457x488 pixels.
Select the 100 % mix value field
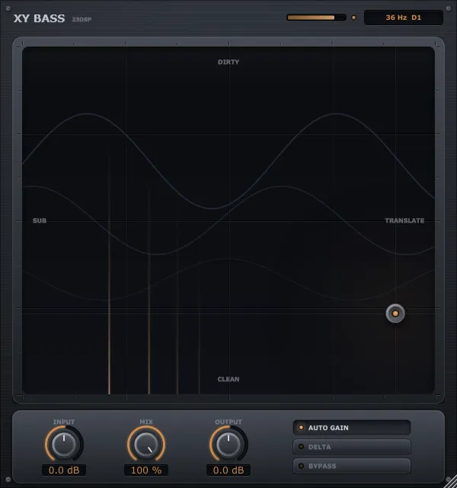146,470
